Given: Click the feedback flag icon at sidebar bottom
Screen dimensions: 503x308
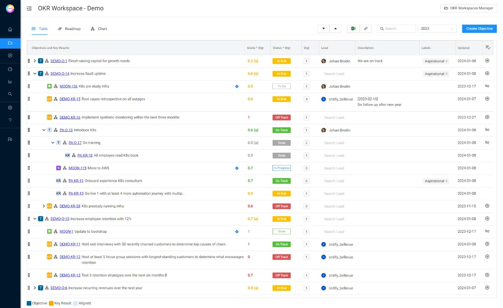Looking at the screenshot, I should tap(10, 139).
